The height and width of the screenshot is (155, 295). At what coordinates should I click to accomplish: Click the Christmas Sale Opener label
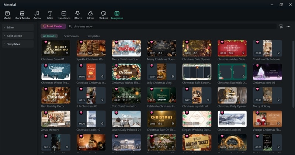[x=196, y=59]
